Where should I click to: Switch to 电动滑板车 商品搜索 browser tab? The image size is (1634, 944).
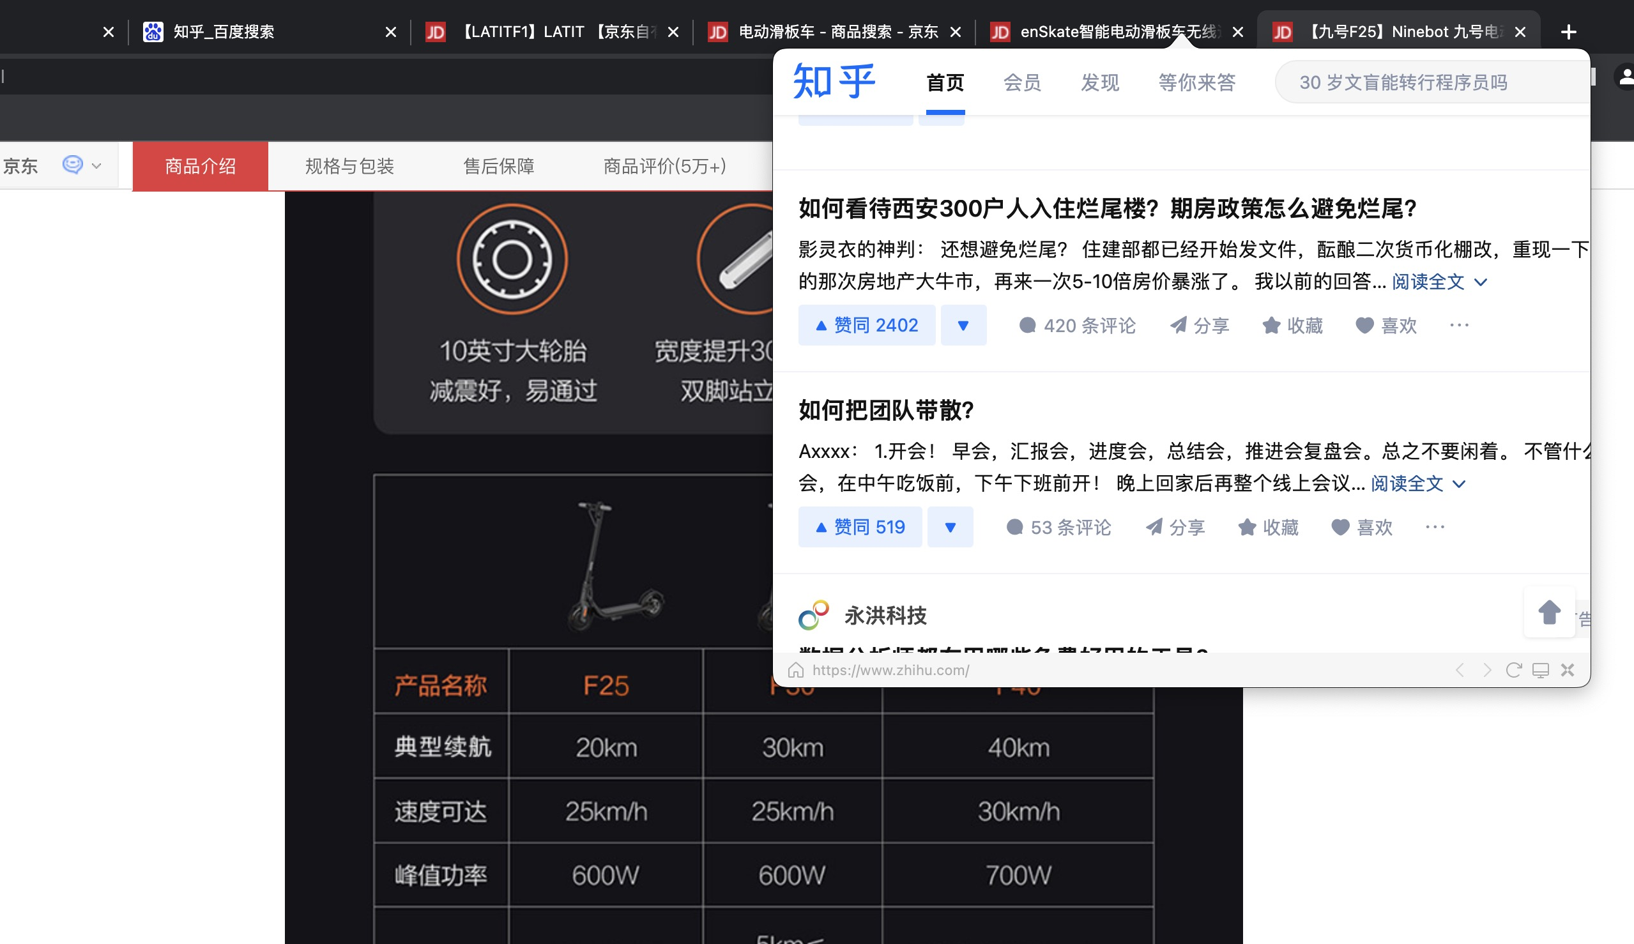833,31
